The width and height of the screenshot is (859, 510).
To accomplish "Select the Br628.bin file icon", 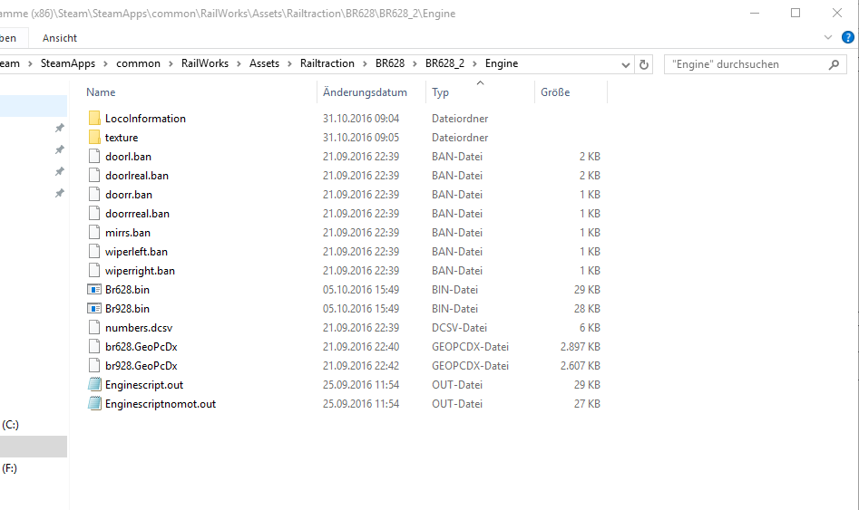I will pos(94,290).
